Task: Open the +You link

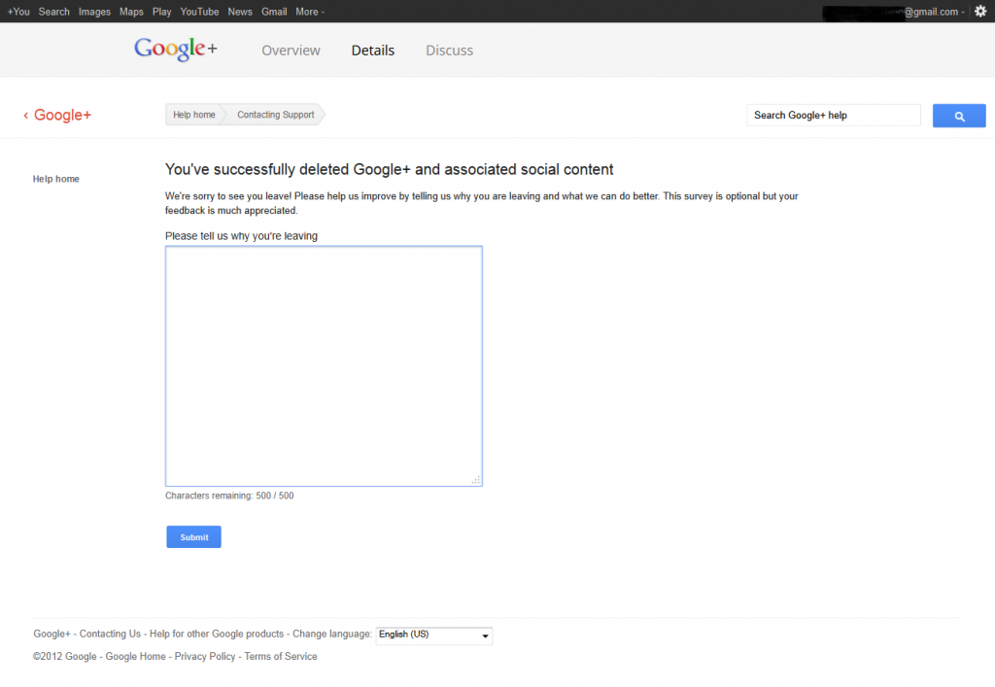Action: pyautogui.click(x=18, y=12)
